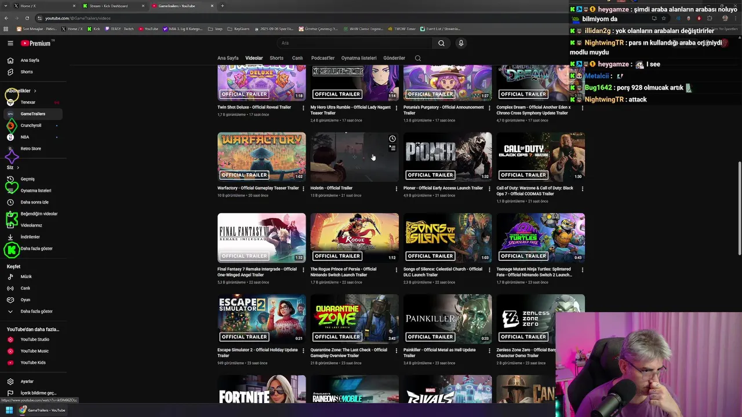Open the EASY - Twitch bookmark
The image size is (742, 417).
(x=119, y=29)
